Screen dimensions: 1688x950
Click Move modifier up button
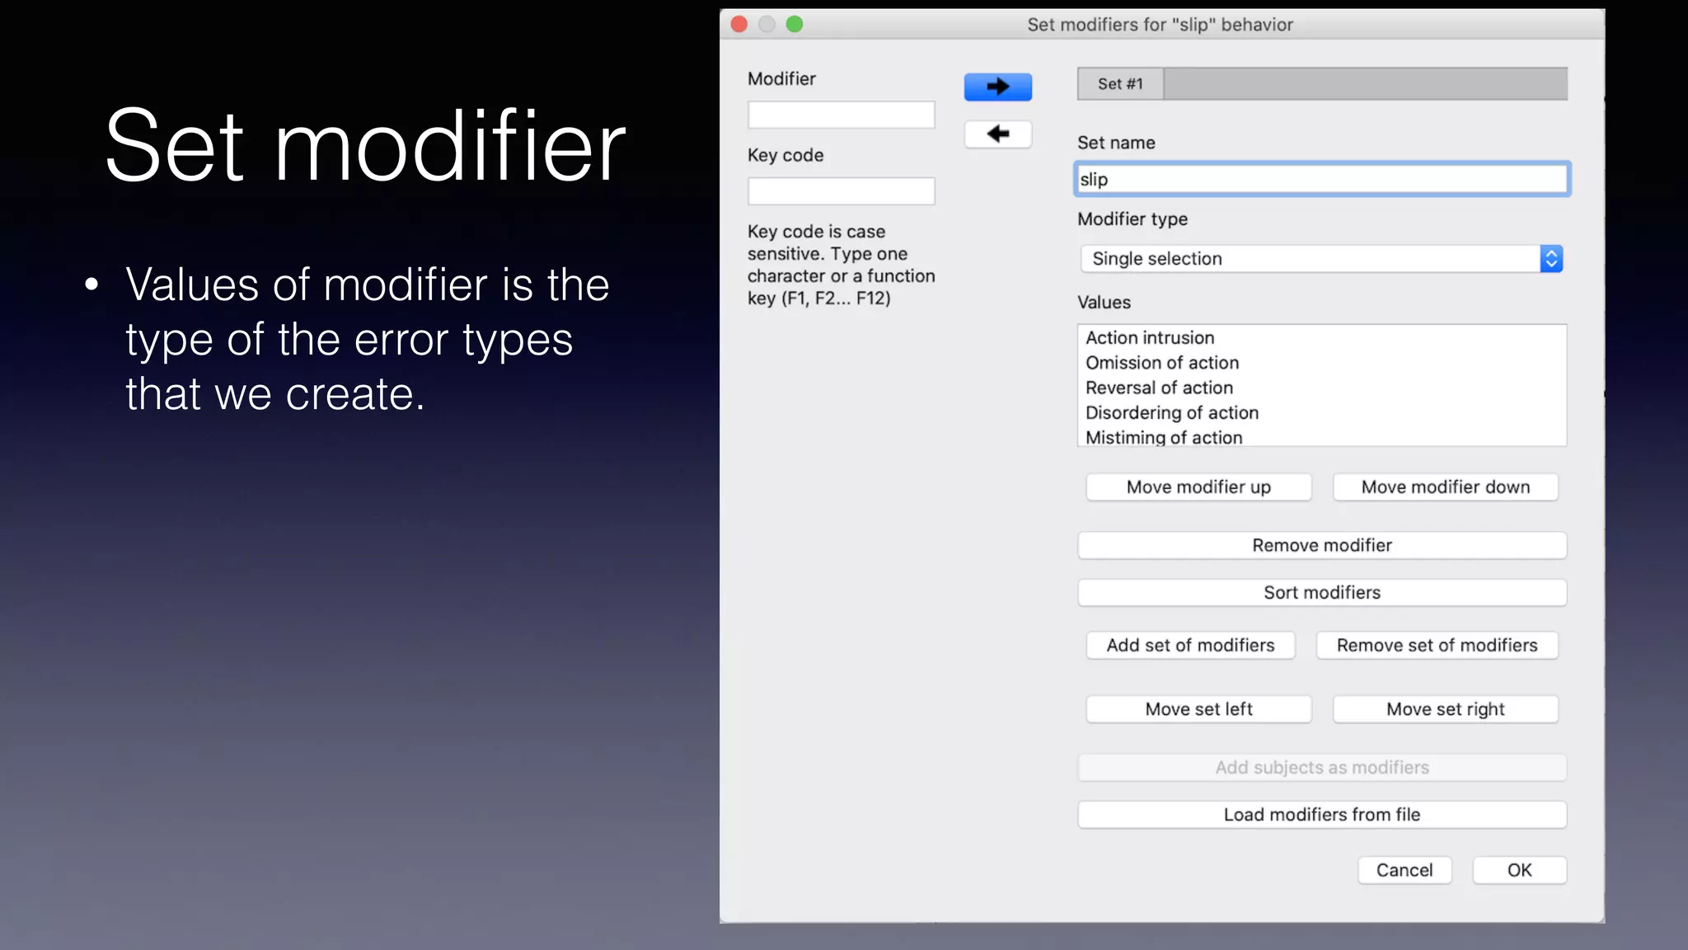tap(1198, 487)
